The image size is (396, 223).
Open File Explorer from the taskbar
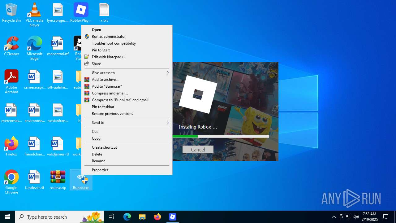click(142, 217)
